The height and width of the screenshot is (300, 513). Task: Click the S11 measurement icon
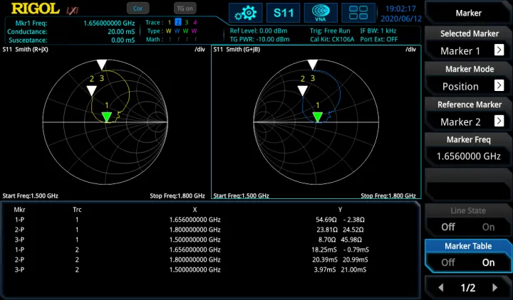point(283,13)
